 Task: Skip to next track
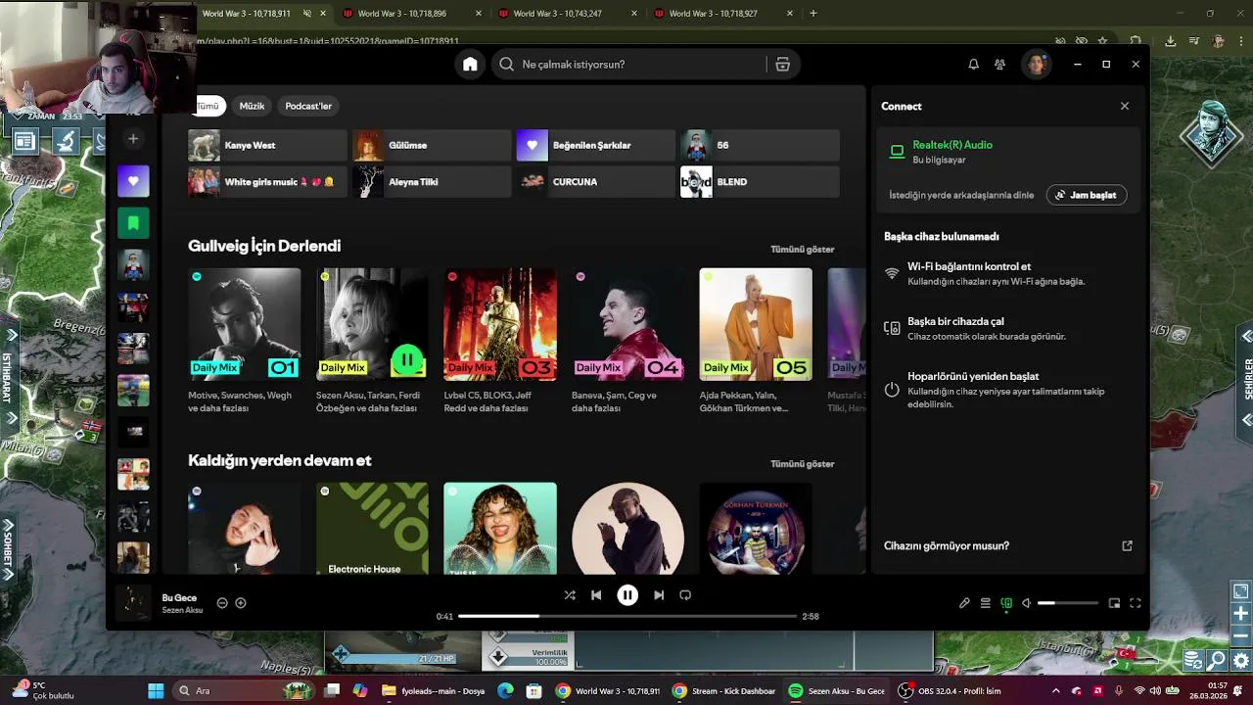click(x=659, y=595)
